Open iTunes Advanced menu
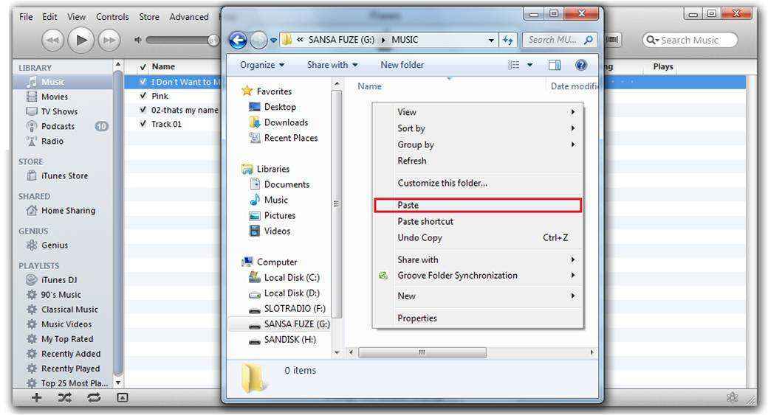Screen dimensions: 768x415 189,17
